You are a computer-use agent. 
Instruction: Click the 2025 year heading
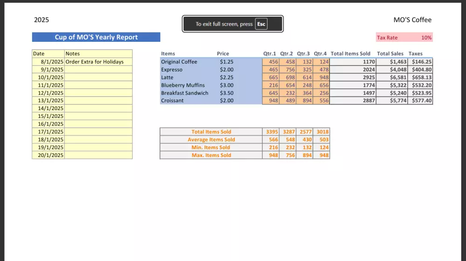point(41,20)
